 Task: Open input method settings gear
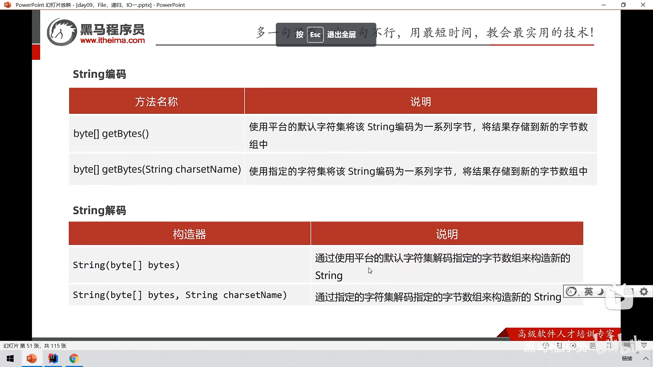[x=643, y=292]
